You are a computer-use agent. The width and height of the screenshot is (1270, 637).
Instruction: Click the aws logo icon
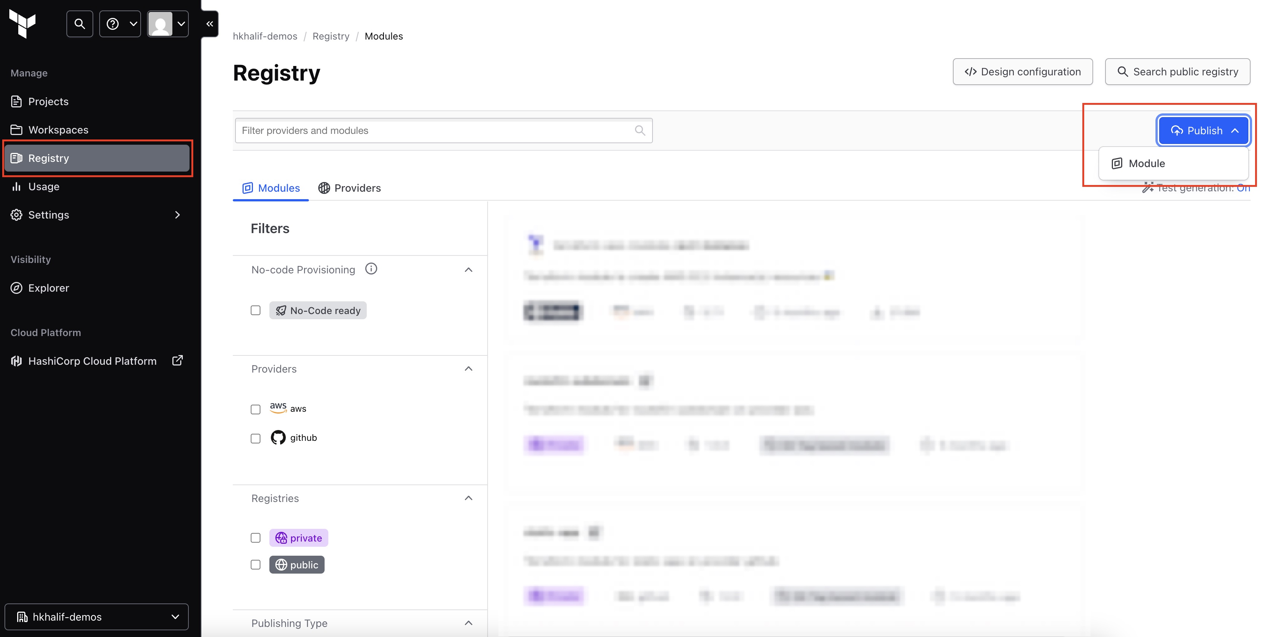(278, 407)
